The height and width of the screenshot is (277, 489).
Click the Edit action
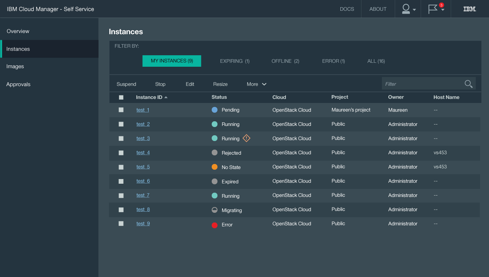point(190,84)
